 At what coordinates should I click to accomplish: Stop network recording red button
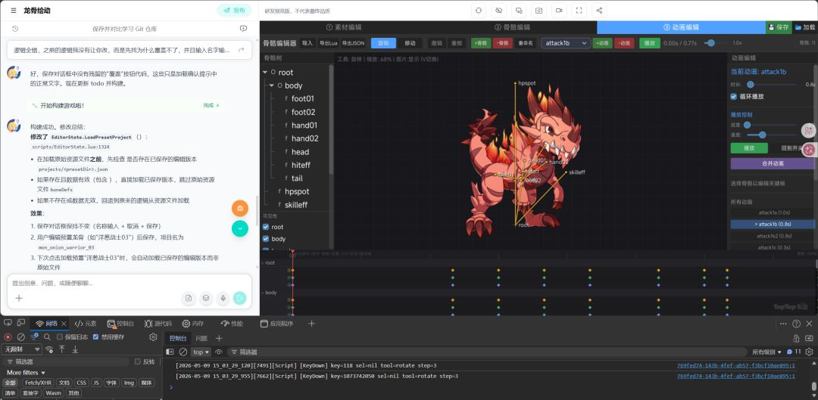(8, 337)
